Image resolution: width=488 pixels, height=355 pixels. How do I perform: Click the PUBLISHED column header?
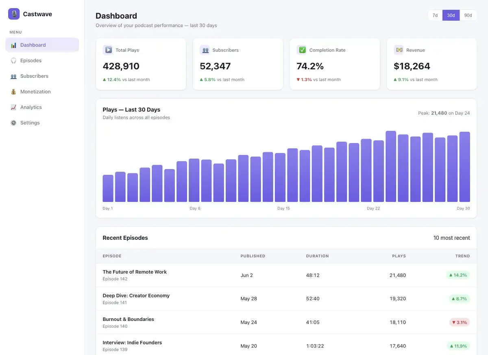(253, 256)
